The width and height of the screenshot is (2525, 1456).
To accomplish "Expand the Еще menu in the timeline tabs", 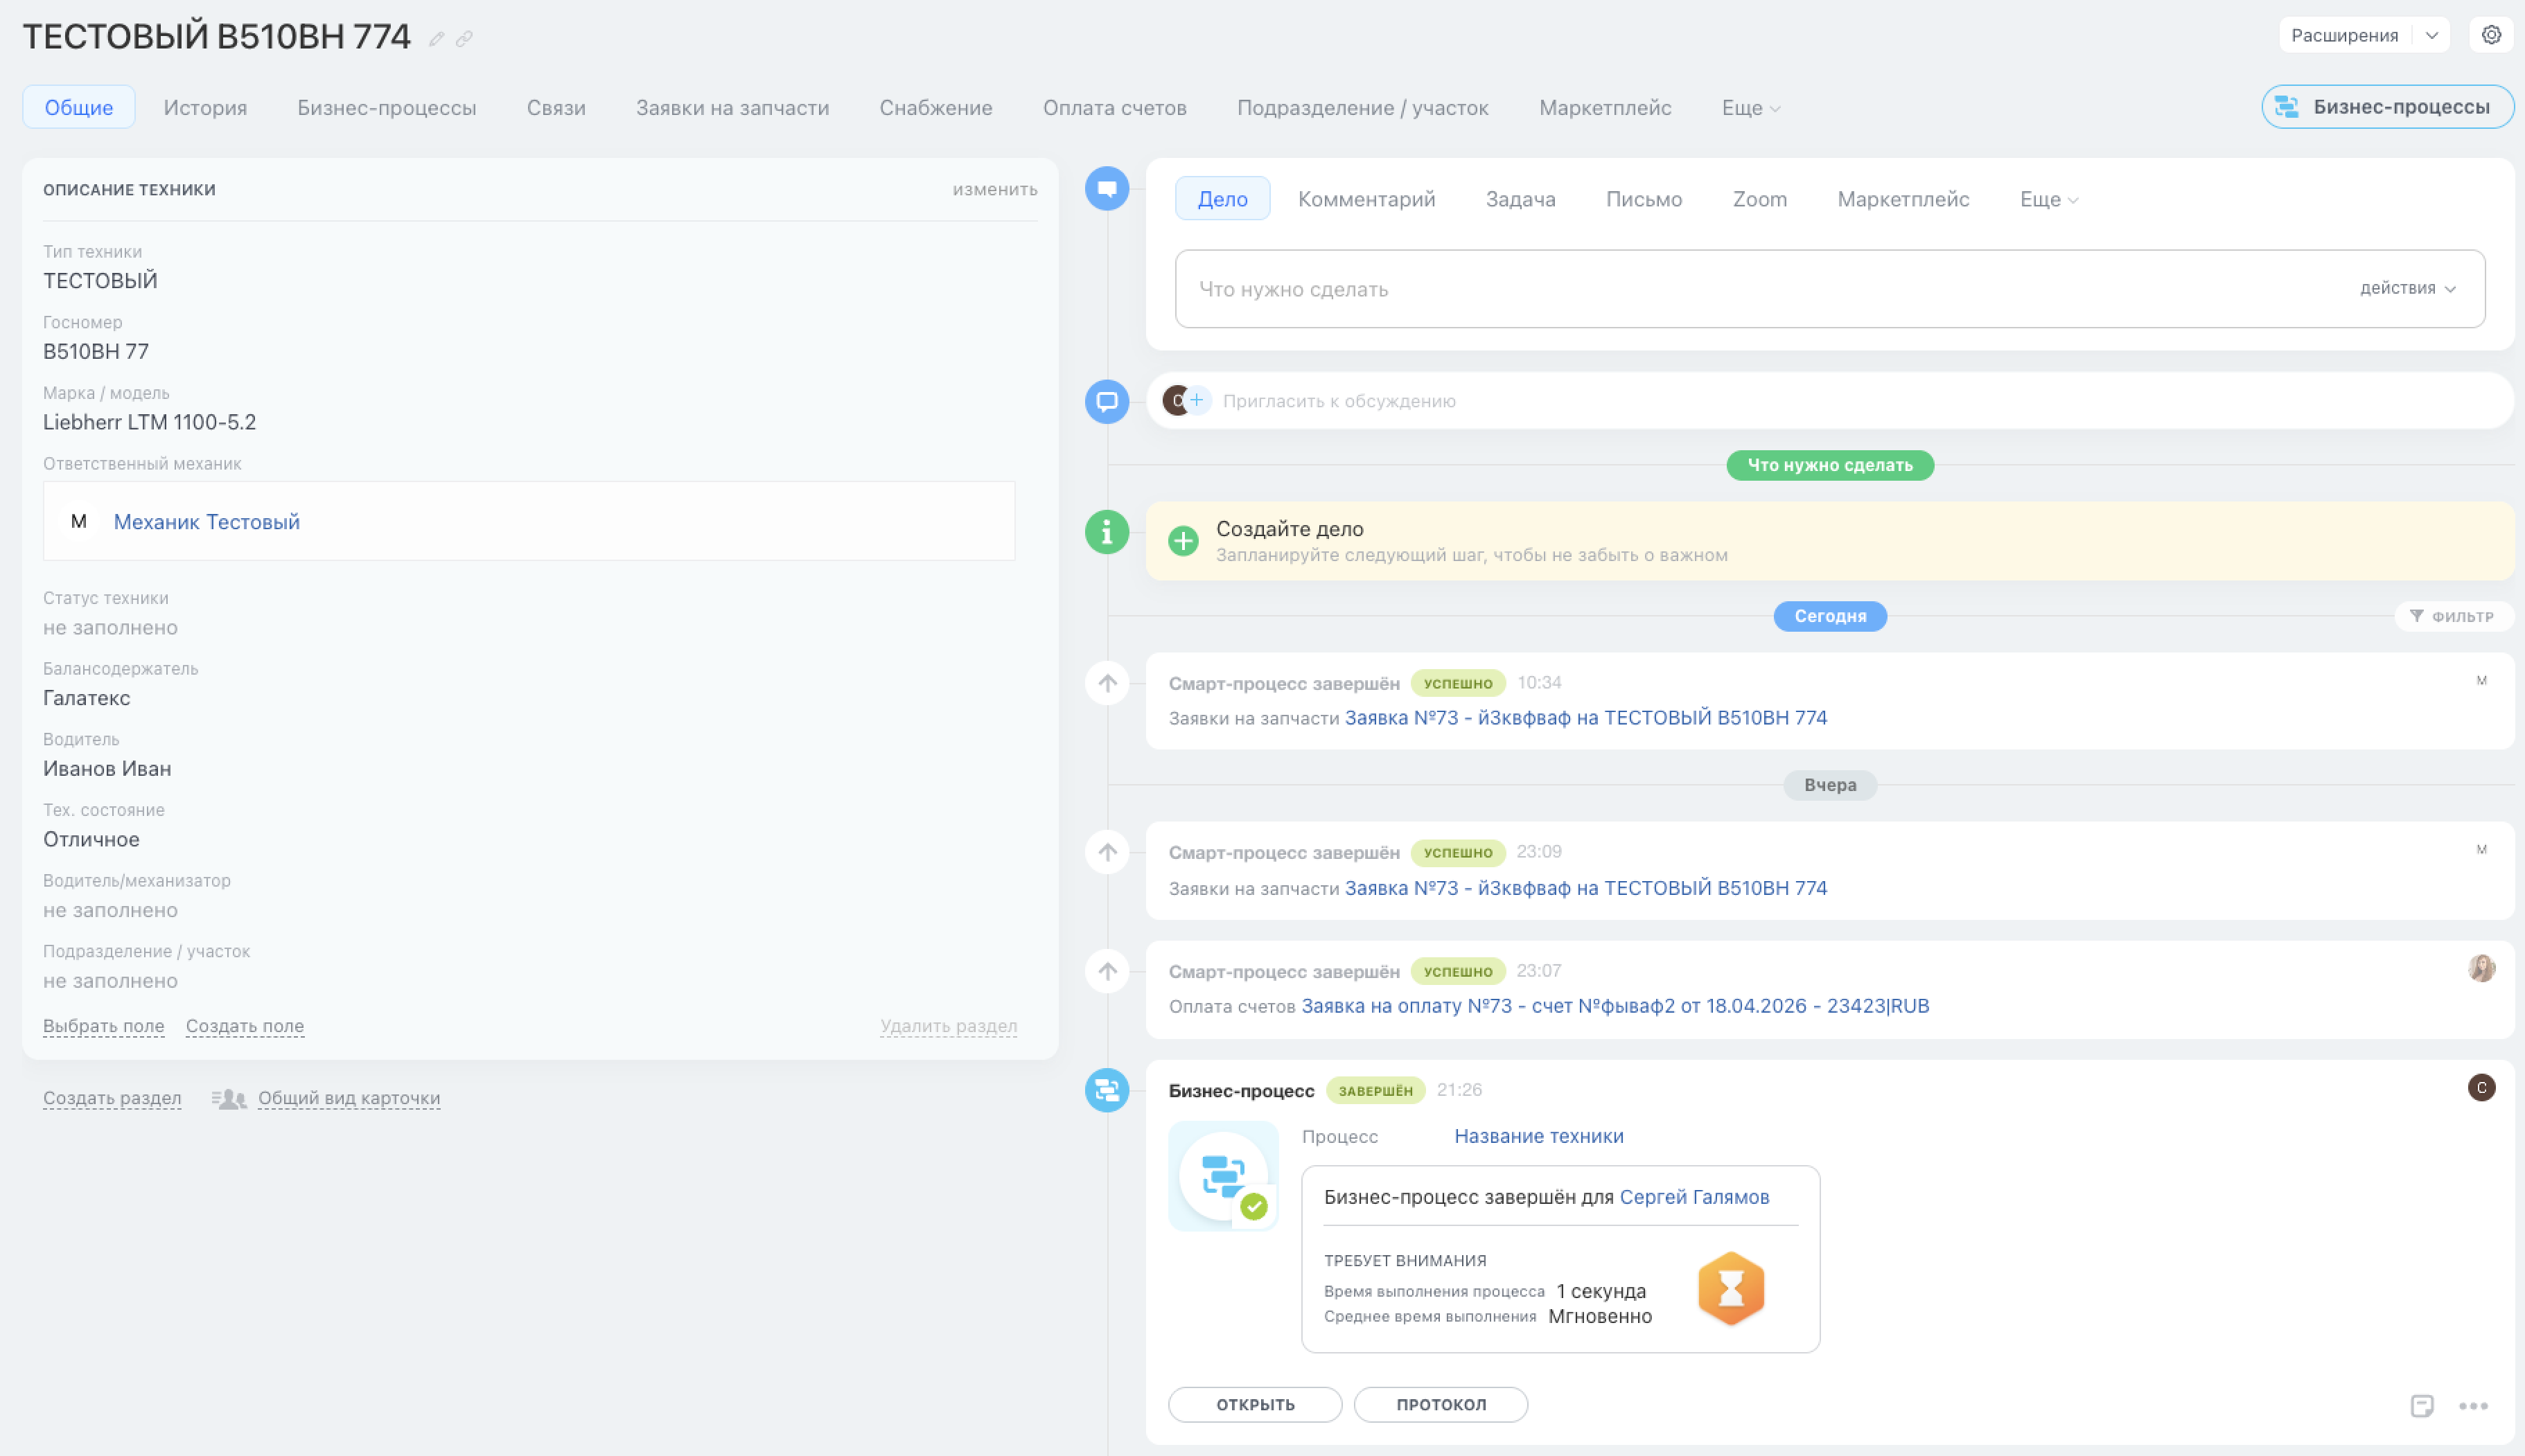I will coord(2048,200).
